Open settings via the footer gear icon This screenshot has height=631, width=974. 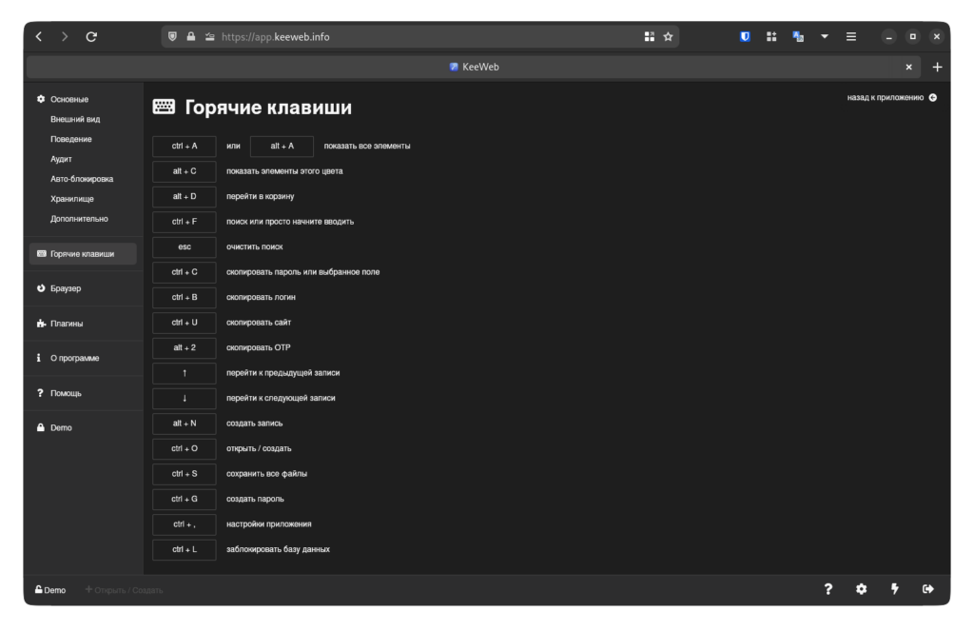tap(861, 589)
